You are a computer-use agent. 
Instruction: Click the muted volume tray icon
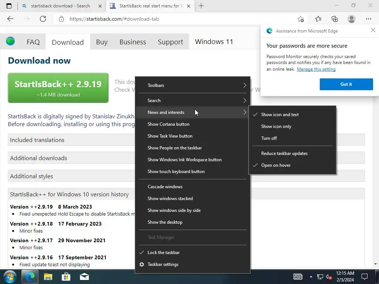pyautogui.click(x=329, y=277)
